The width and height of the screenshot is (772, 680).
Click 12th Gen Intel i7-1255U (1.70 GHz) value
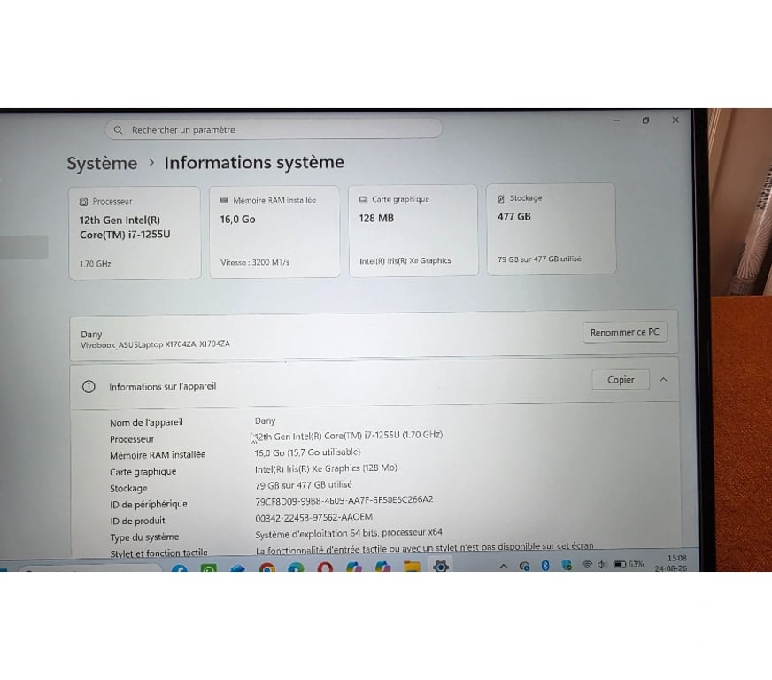click(349, 436)
